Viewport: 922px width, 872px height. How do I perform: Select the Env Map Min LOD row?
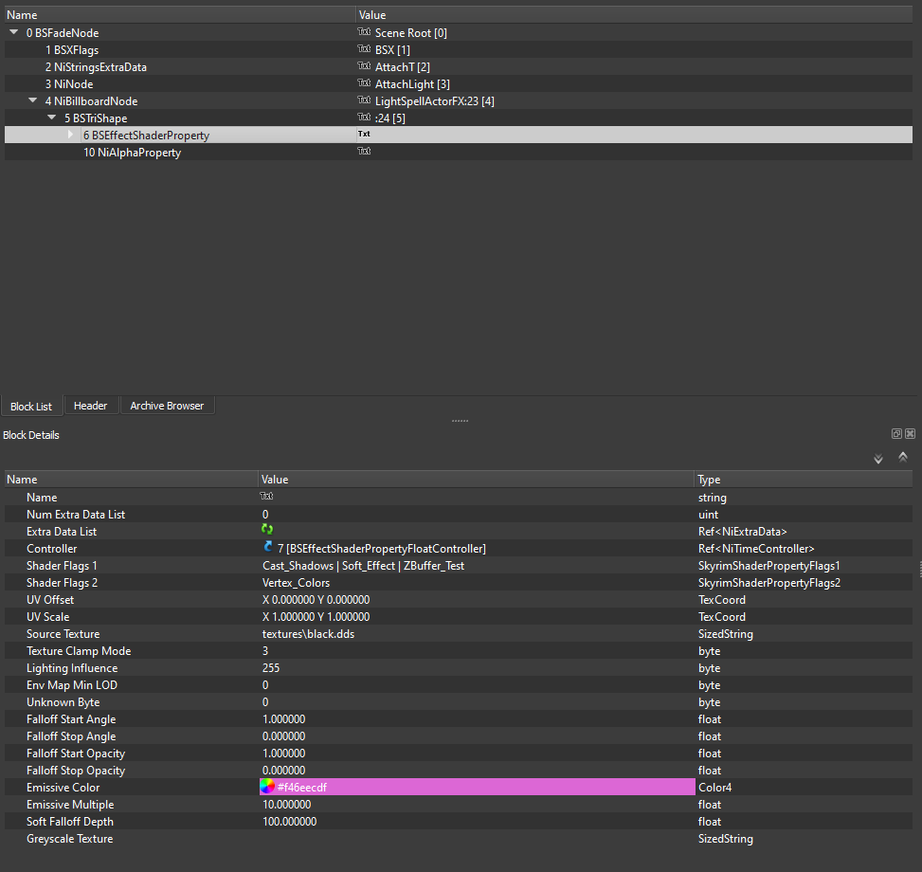(x=459, y=685)
